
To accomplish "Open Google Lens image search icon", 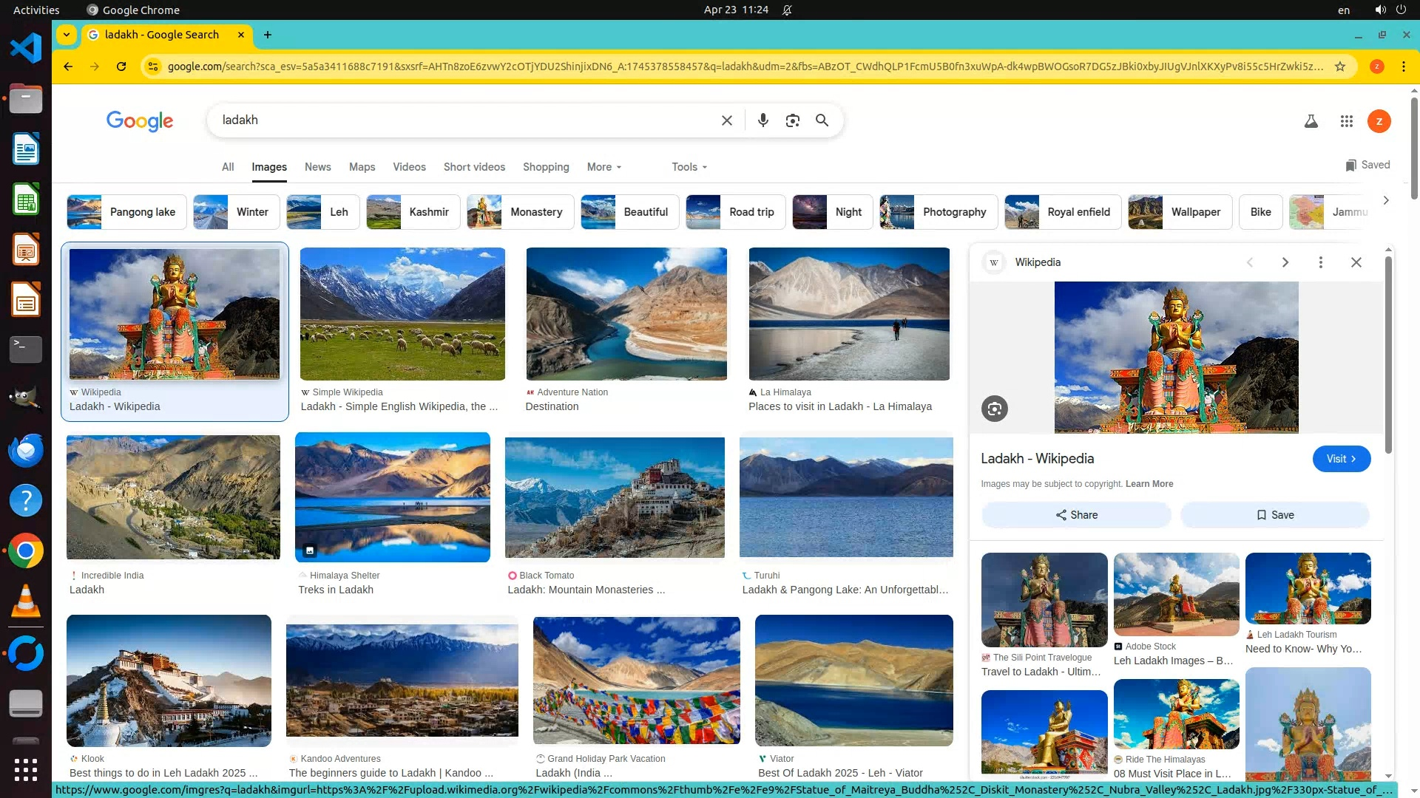I will pos(792,120).
